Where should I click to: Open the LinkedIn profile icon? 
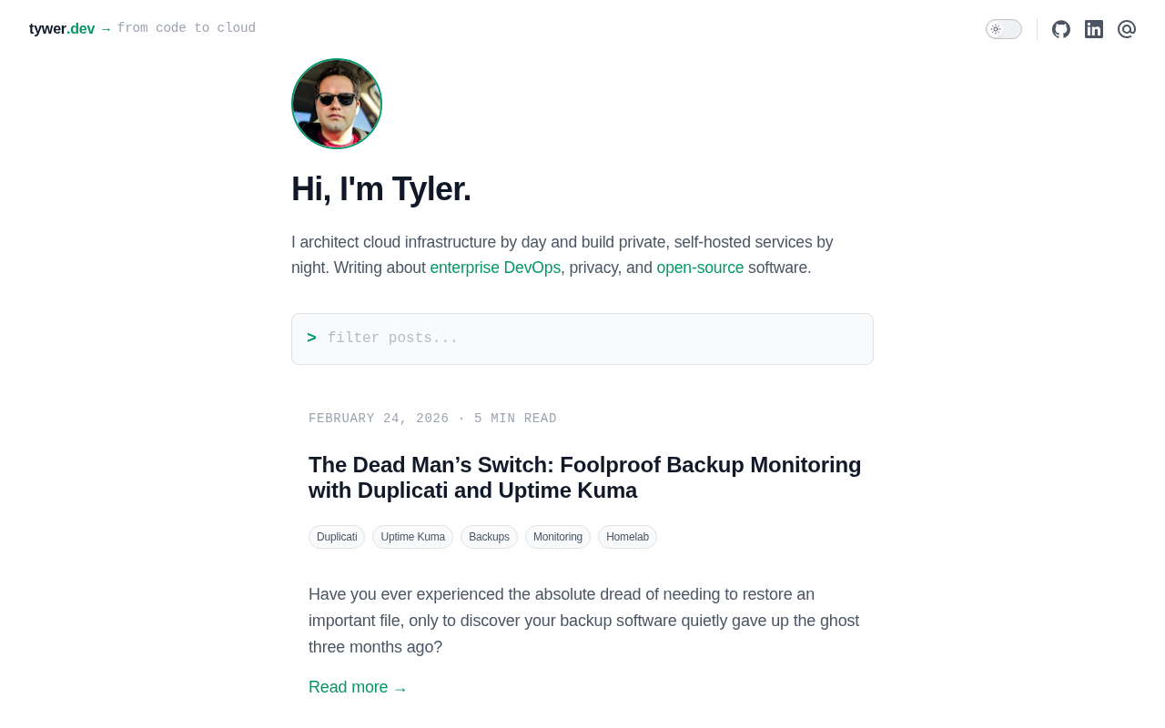click(1094, 29)
